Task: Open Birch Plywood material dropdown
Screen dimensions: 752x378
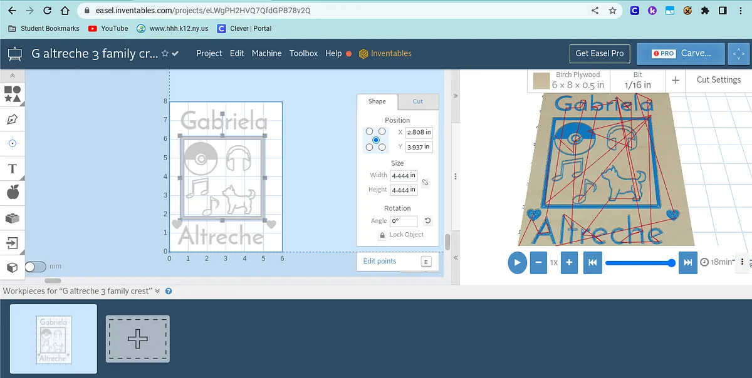Action: pos(569,80)
